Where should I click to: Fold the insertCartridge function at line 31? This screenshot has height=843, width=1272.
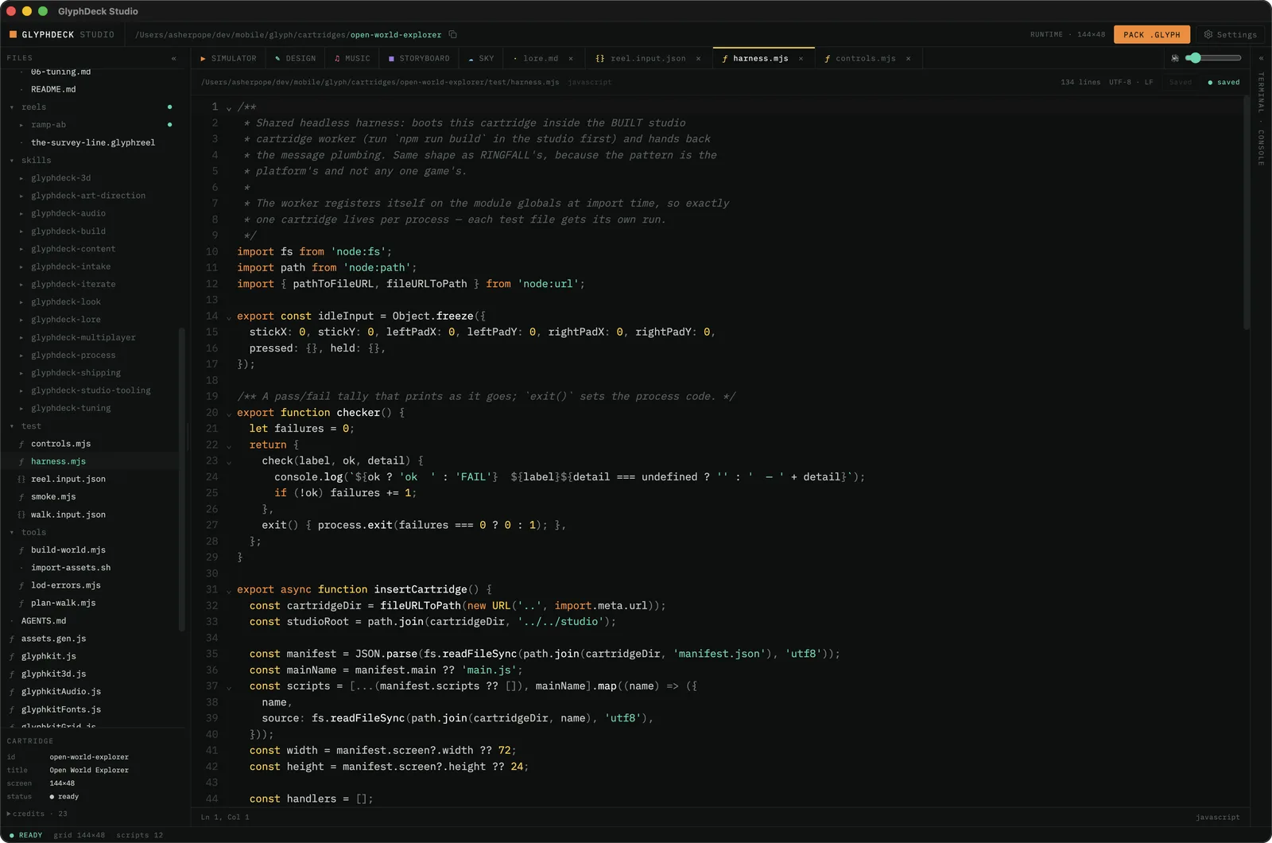pyautogui.click(x=229, y=591)
